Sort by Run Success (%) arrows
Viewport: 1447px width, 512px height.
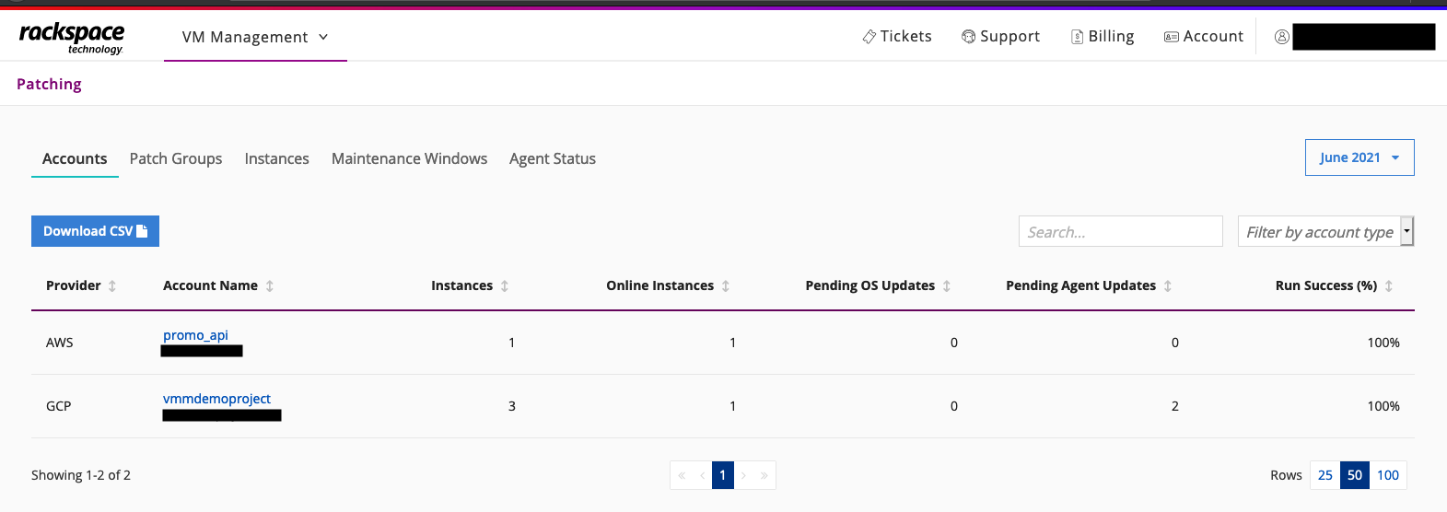1389,285
